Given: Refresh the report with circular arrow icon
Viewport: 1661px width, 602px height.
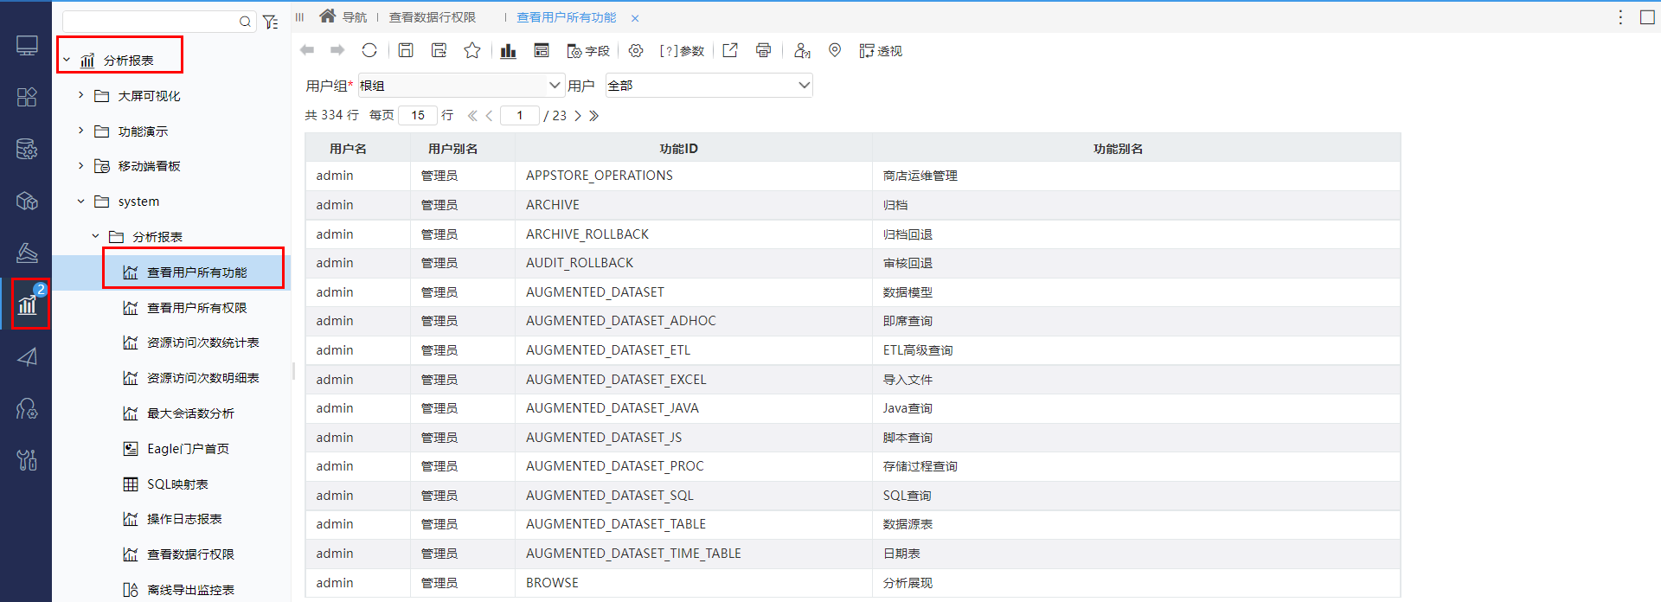Looking at the screenshot, I should tap(369, 50).
